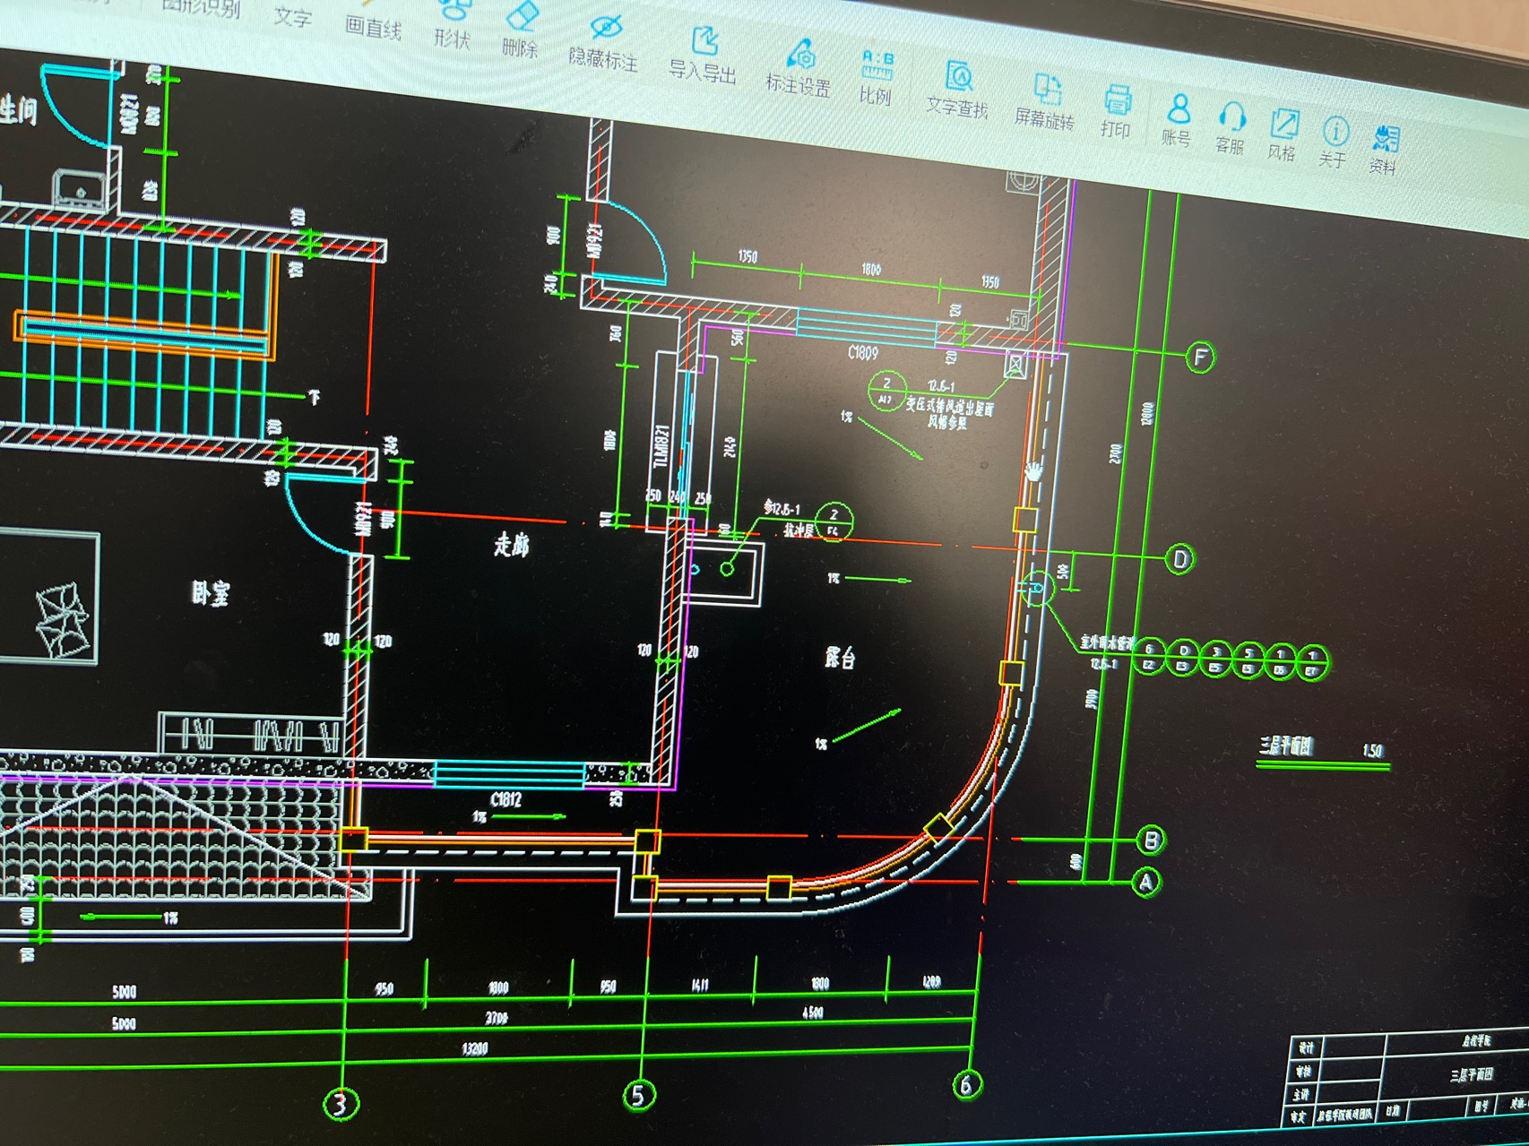Image resolution: width=1529 pixels, height=1146 pixels.
Task: Open the 客服 customer service headset icon
Action: [x=1232, y=116]
